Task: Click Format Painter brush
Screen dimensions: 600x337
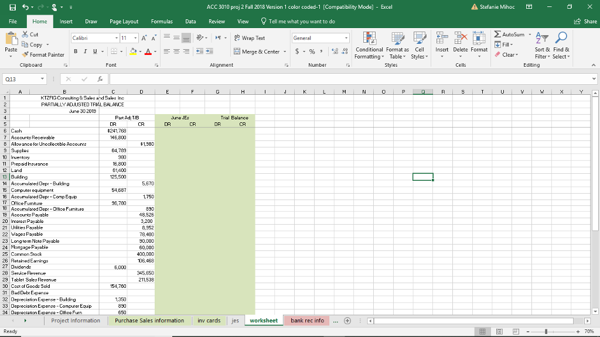Action: point(43,54)
